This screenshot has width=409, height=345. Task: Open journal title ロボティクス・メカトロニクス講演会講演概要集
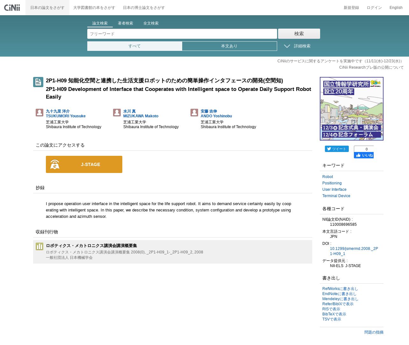click(91, 246)
